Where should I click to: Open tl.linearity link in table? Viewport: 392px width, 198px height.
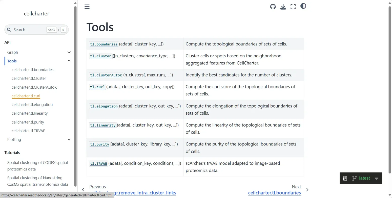tap(103, 125)
